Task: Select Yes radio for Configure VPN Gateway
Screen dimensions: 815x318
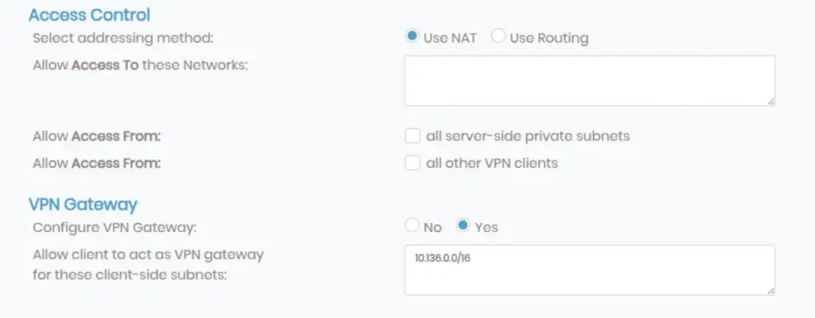Action: [x=462, y=226]
